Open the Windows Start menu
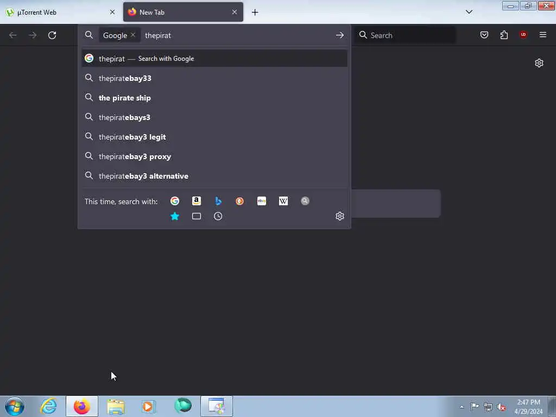Image resolution: width=556 pixels, height=417 pixels. (15, 406)
